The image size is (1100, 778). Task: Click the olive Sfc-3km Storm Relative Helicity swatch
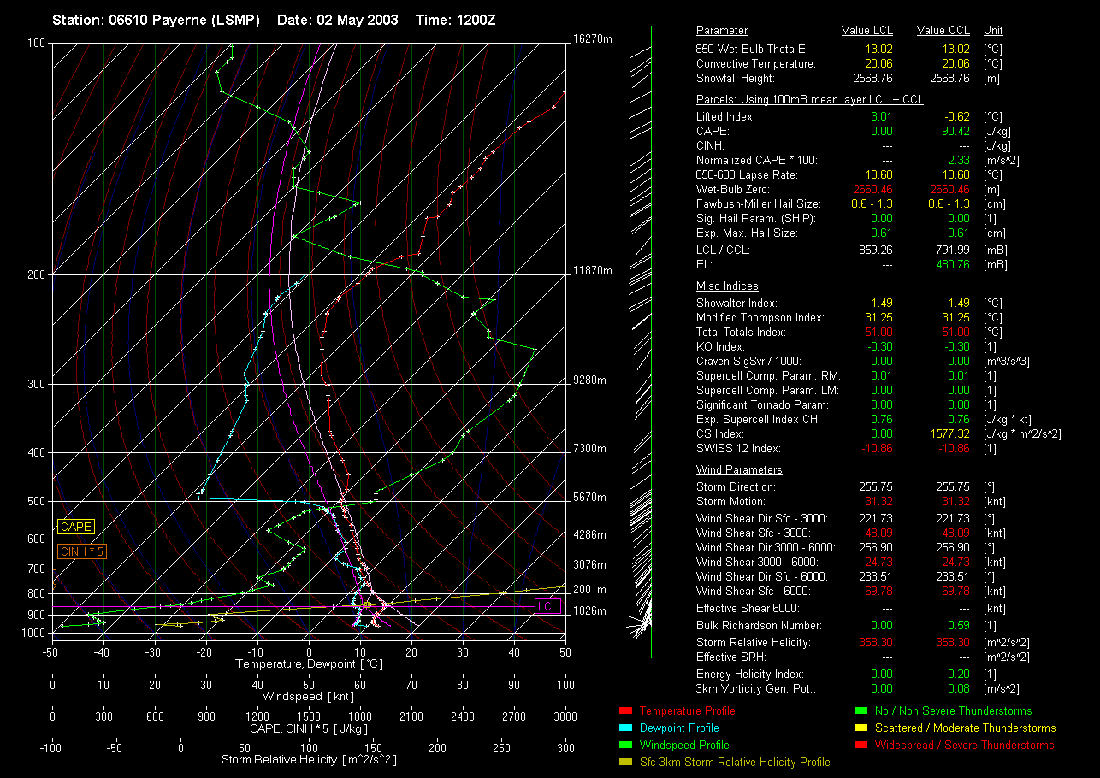[624, 762]
